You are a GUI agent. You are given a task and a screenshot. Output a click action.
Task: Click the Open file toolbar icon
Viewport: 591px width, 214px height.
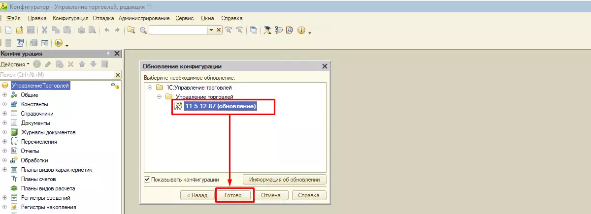tap(20, 30)
